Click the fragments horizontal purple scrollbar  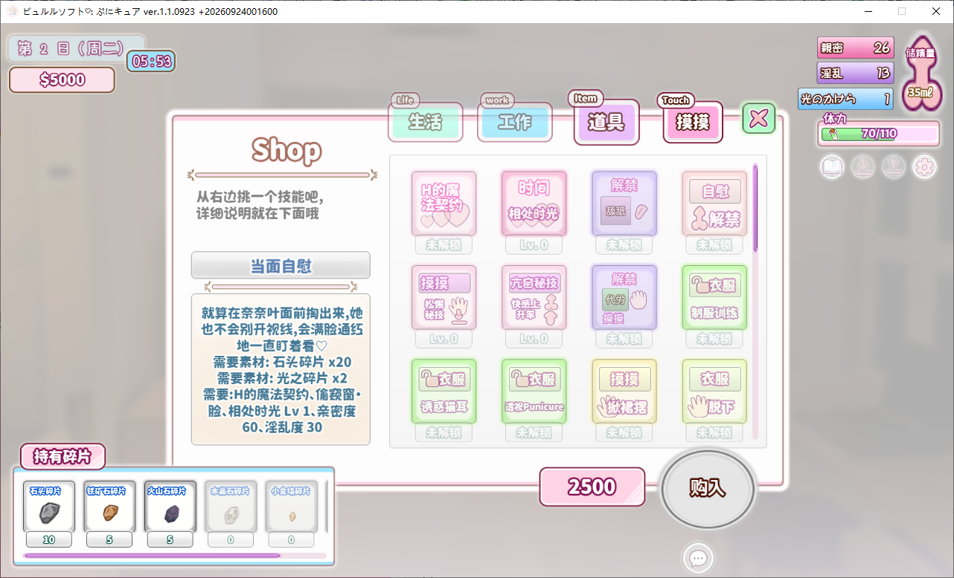click(x=153, y=555)
